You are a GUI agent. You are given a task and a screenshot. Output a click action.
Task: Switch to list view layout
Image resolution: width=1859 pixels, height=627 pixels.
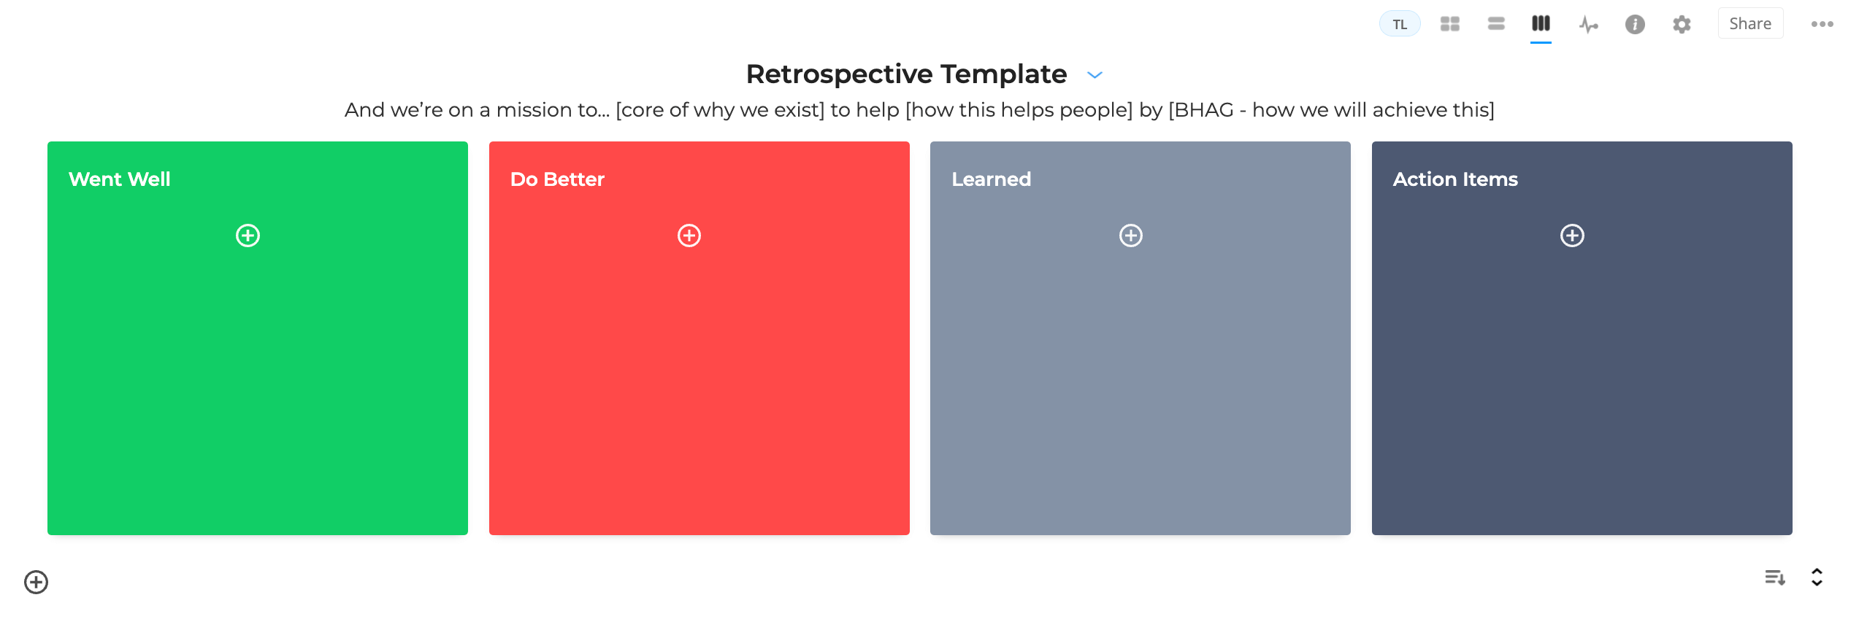pyautogui.click(x=1495, y=23)
